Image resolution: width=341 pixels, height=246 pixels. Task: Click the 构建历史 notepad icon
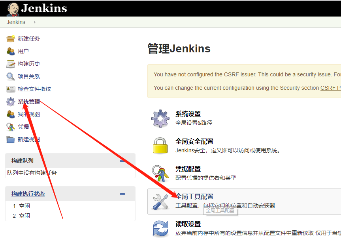click(11, 64)
